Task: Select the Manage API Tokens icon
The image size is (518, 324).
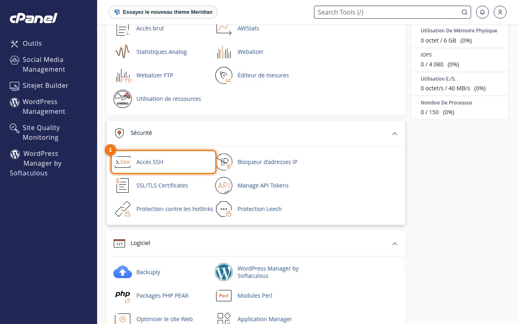Action: pyautogui.click(x=224, y=185)
